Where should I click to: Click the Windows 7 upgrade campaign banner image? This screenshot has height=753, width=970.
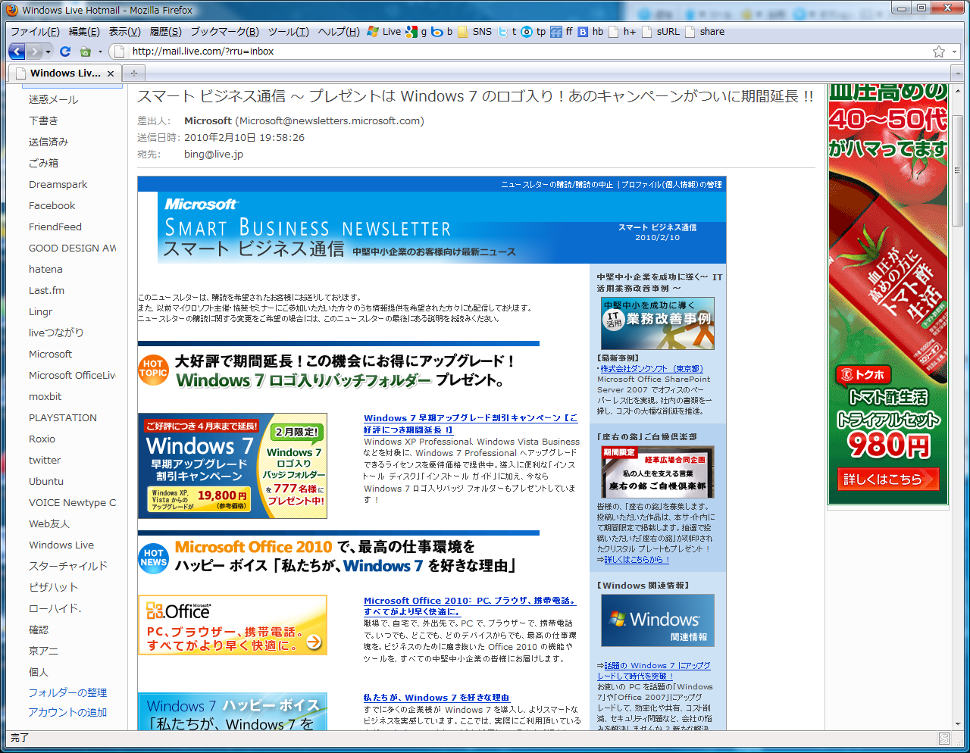(x=233, y=466)
